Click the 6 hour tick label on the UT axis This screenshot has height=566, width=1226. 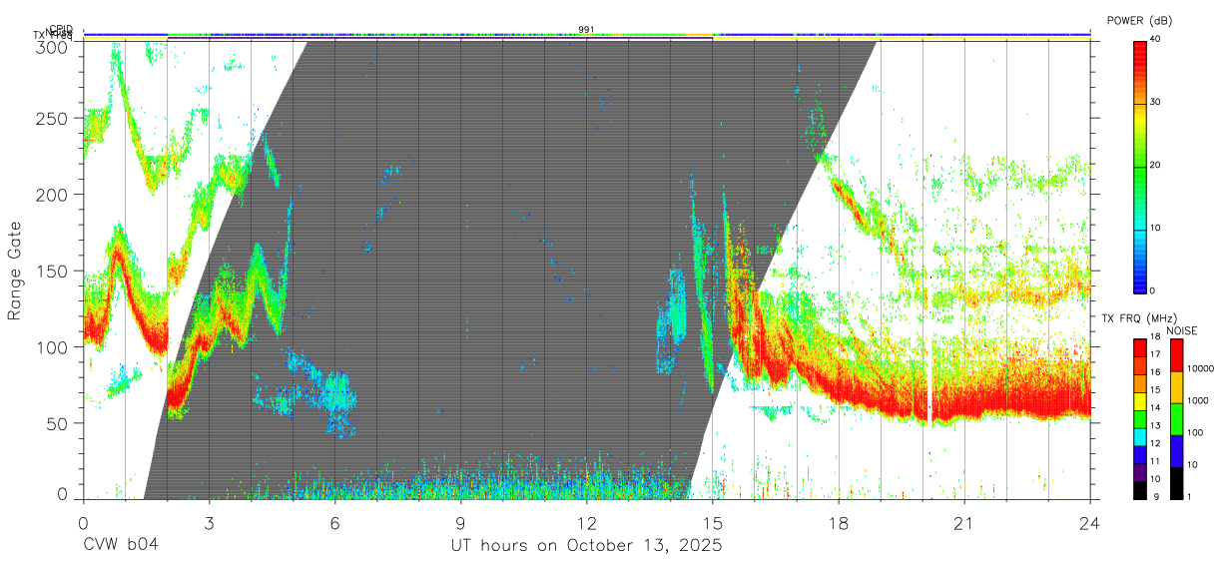point(335,522)
